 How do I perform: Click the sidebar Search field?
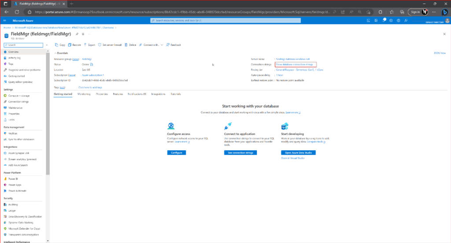coord(23,45)
